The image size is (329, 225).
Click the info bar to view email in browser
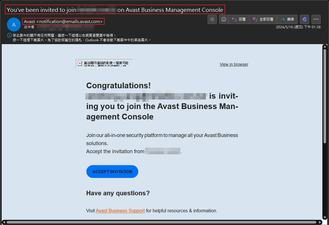coord(64,35)
